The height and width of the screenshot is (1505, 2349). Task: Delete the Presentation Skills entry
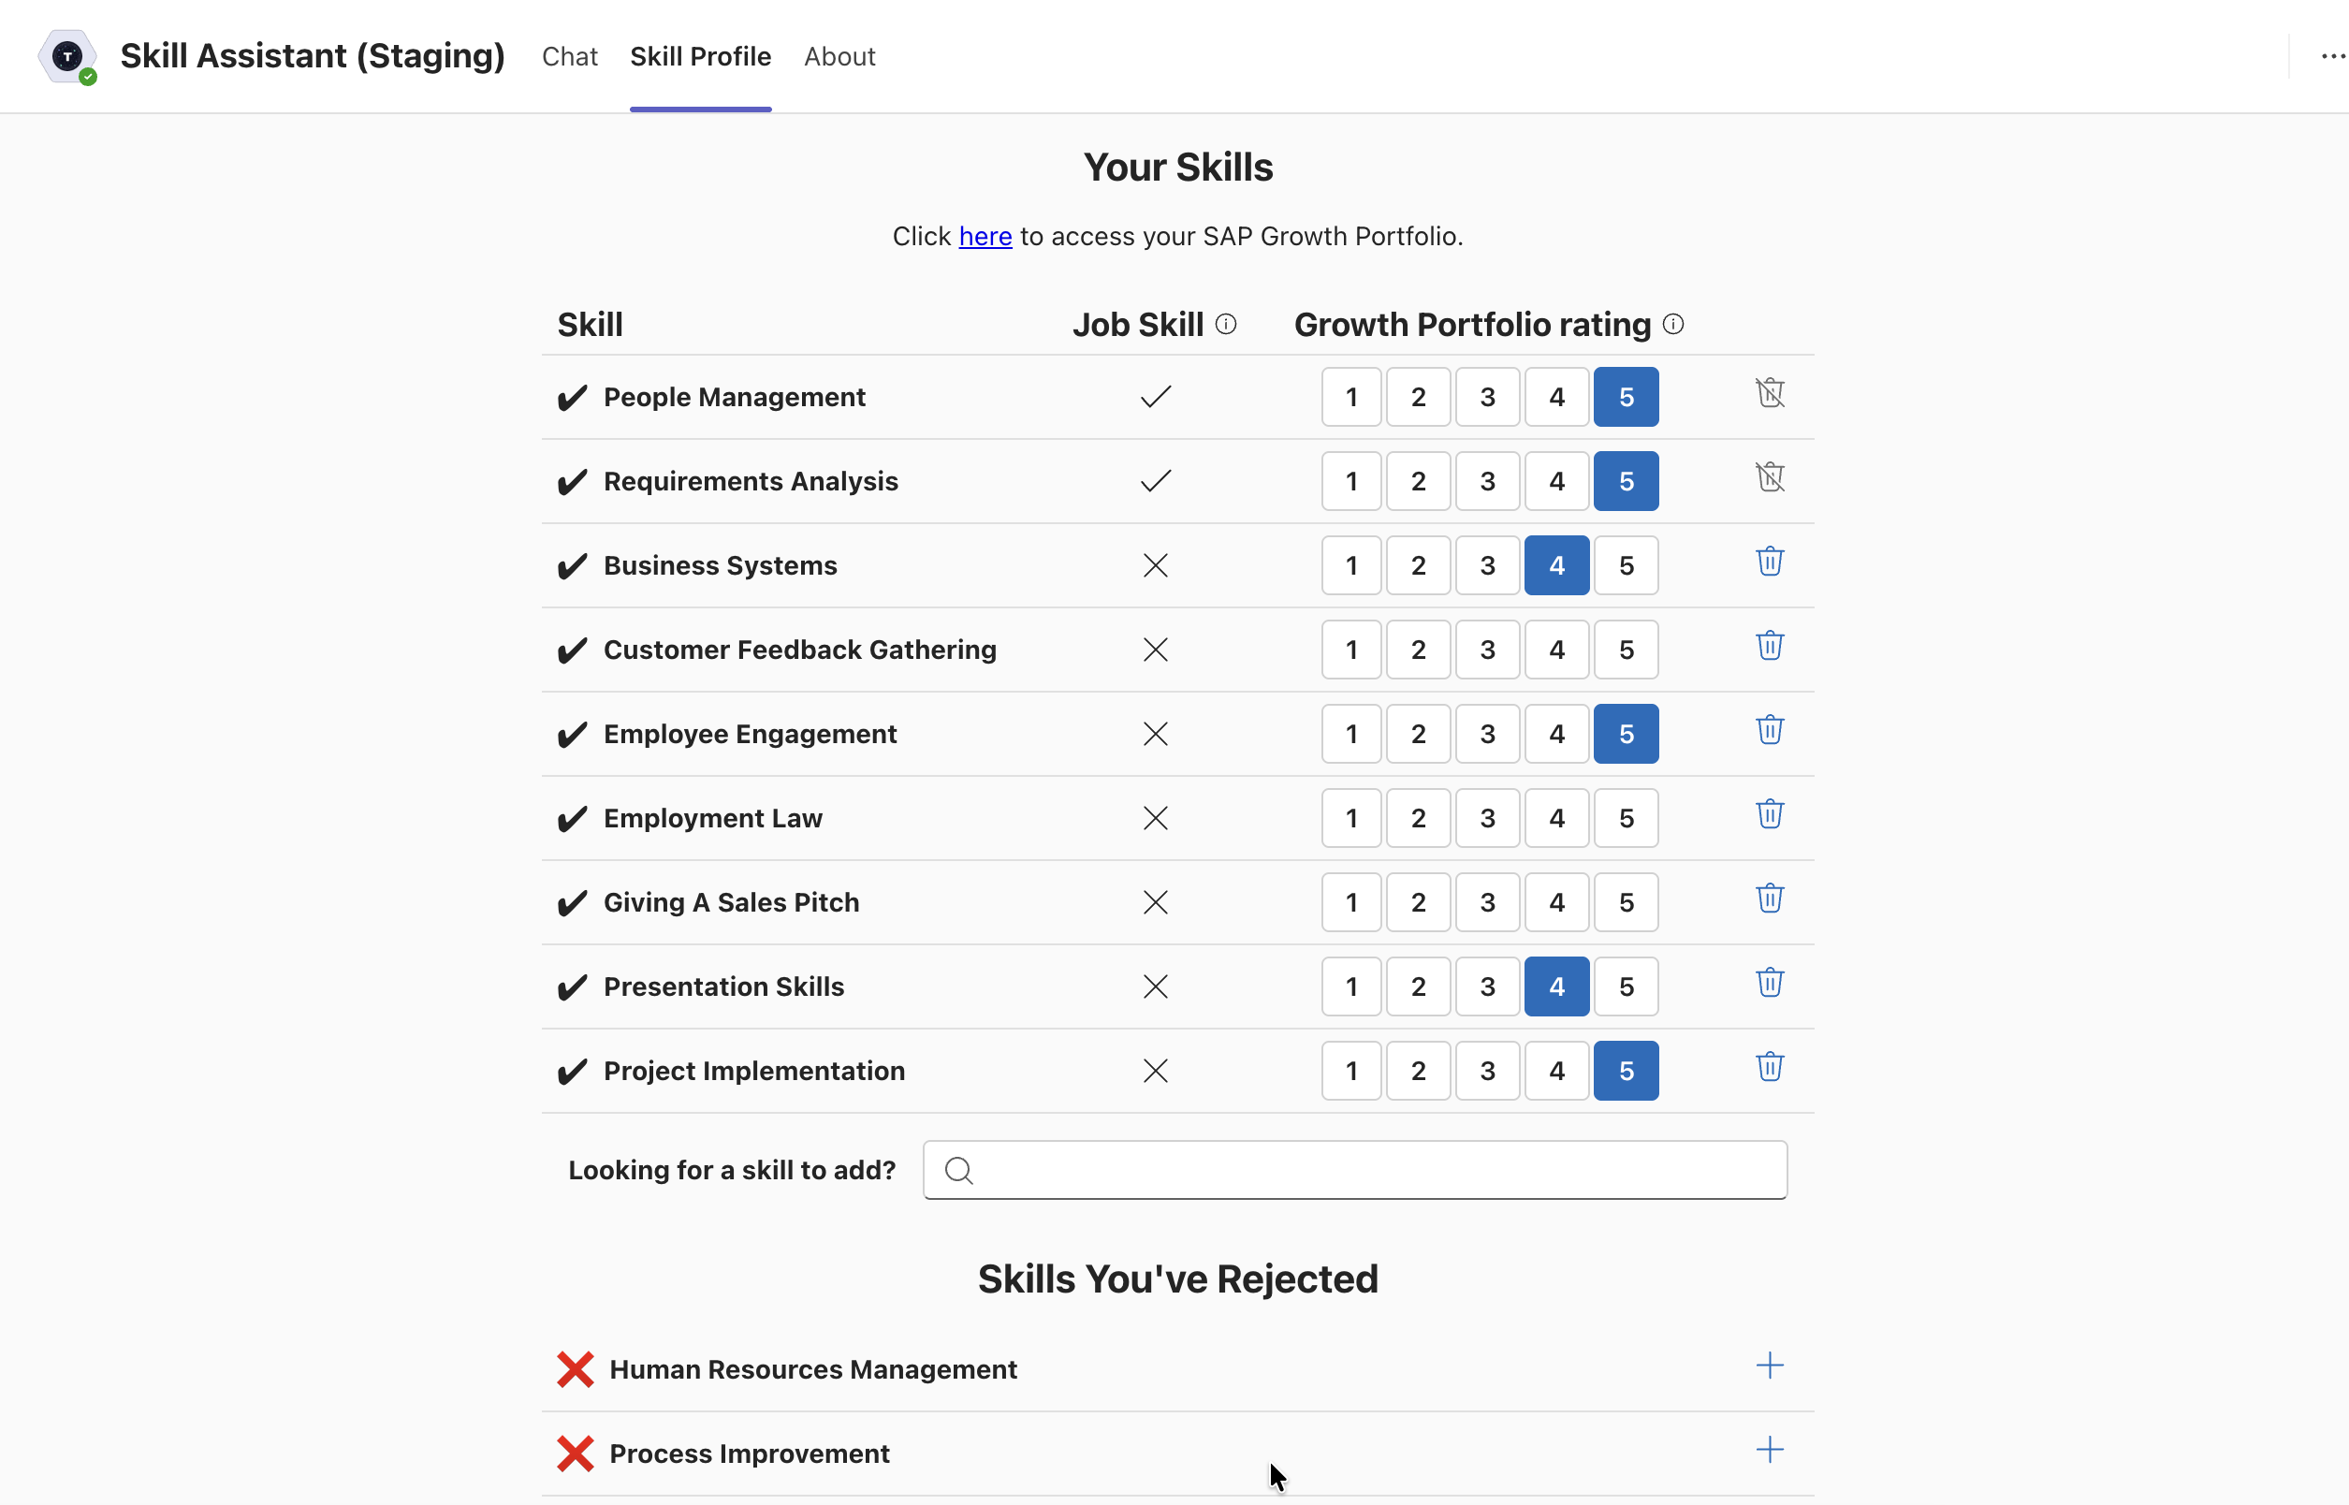(1771, 984)
